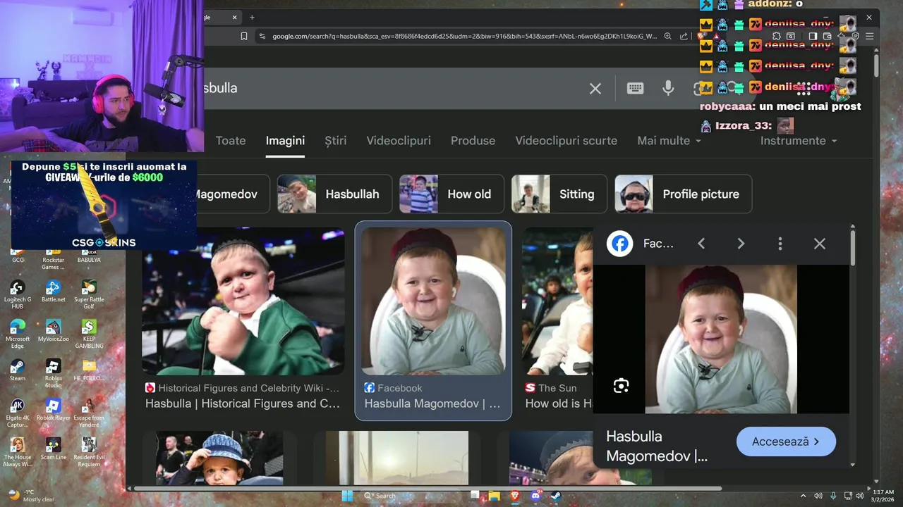Click the preview panel vertical scrollbar
The image size is (903, 507).
(x=852, y=246)
